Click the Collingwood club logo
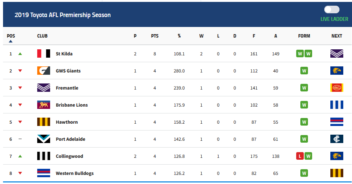Viewport: 352px width, 184px height. point(44,156)
